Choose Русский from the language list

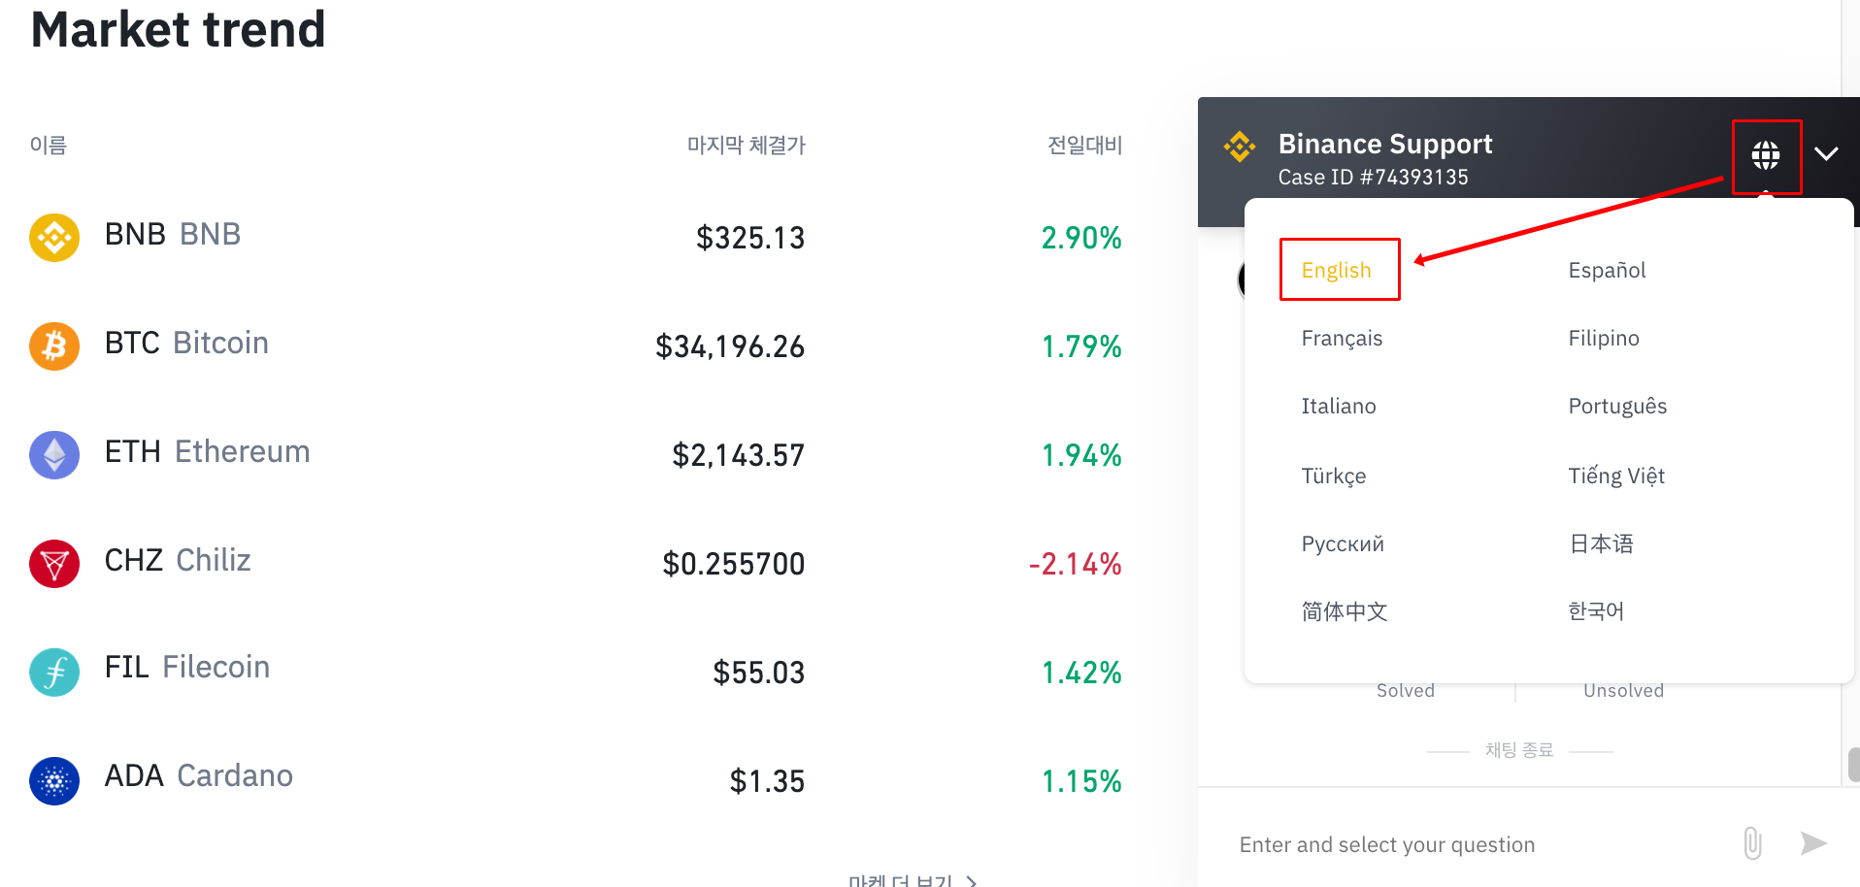tap(1343, 543)
